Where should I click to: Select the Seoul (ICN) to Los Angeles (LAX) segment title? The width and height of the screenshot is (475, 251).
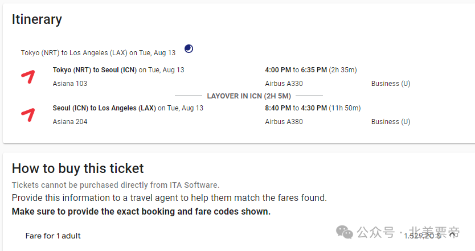pyautogui.click(x=104, y=108)
